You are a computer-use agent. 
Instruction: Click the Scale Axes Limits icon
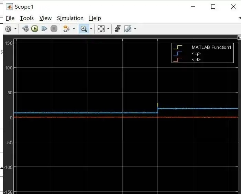tap(101, 29)
